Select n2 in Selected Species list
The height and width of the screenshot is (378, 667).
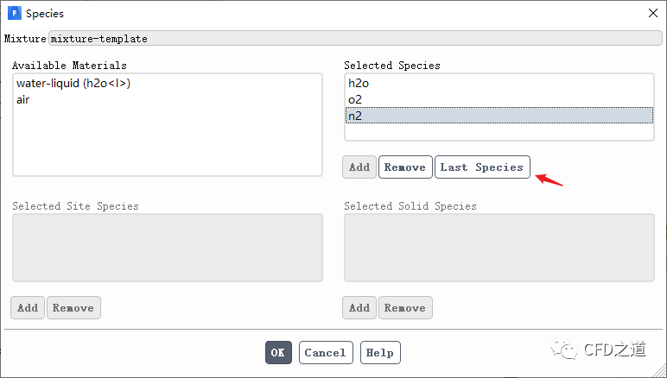coord(355,115)
